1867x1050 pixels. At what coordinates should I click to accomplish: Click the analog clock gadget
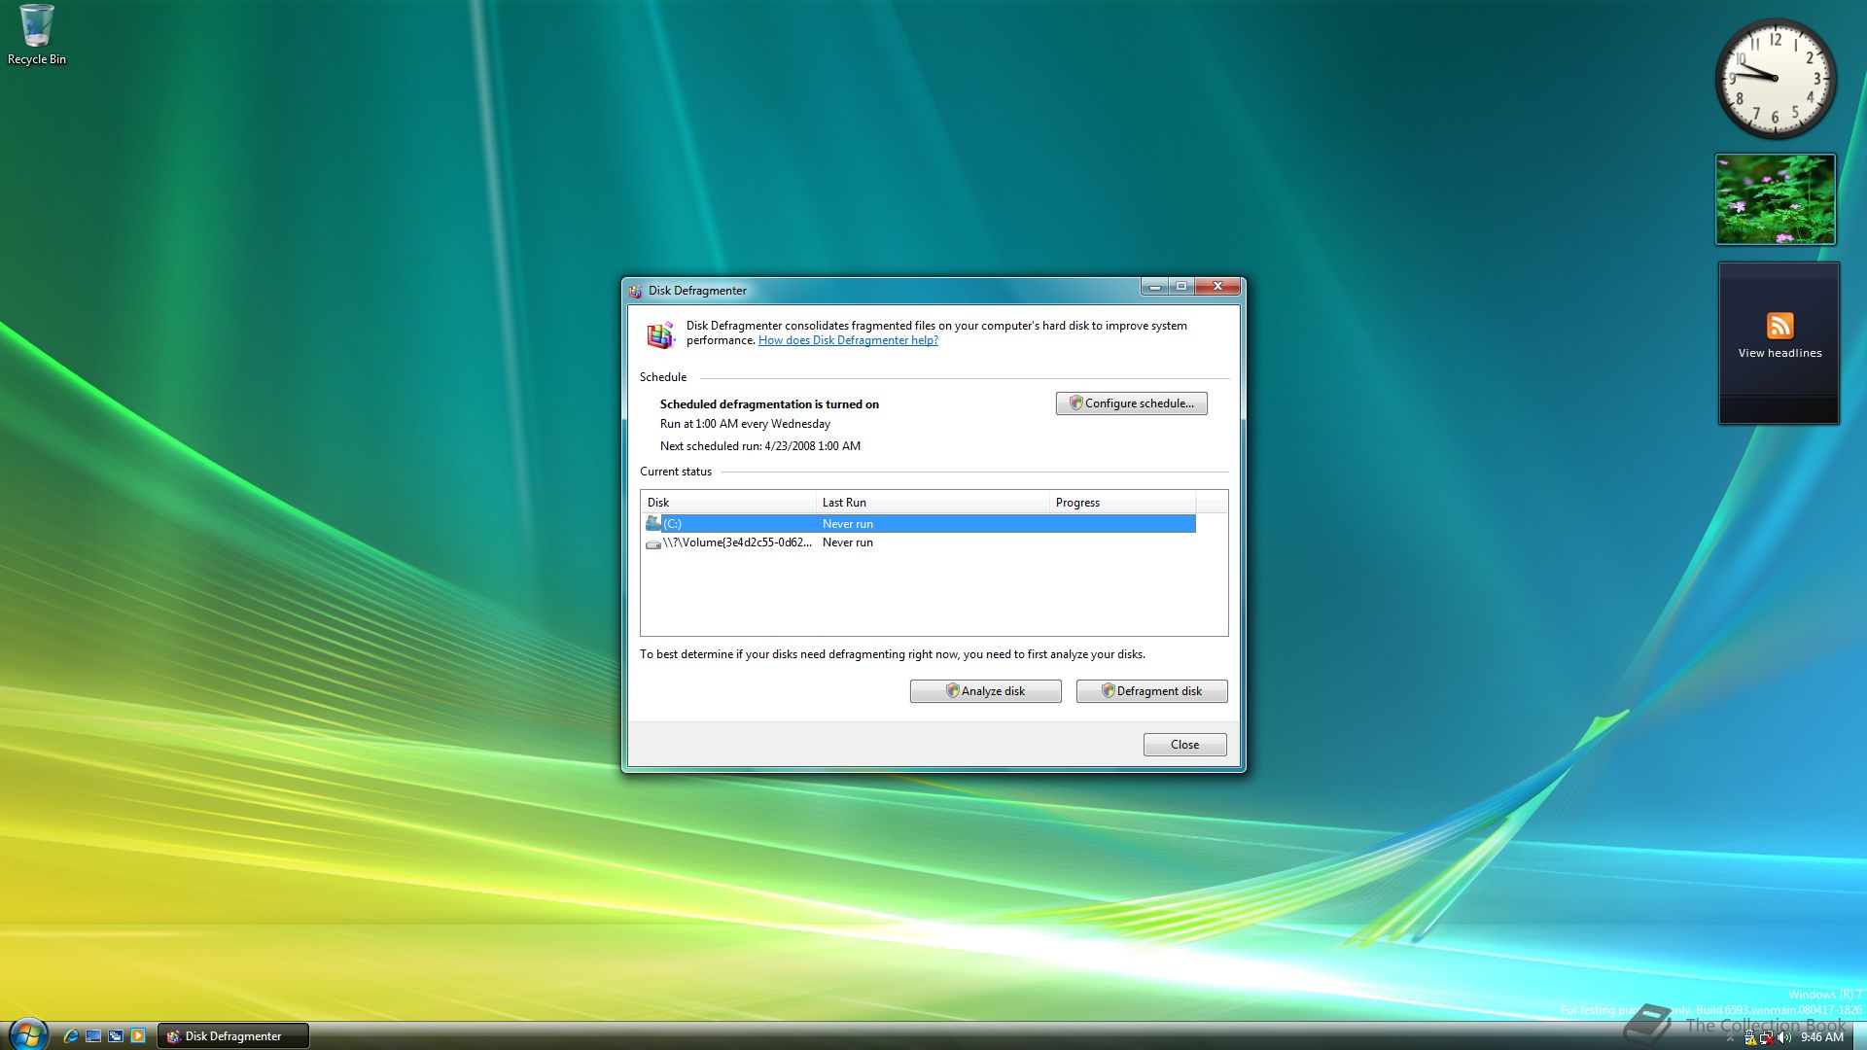point(1775,78)
